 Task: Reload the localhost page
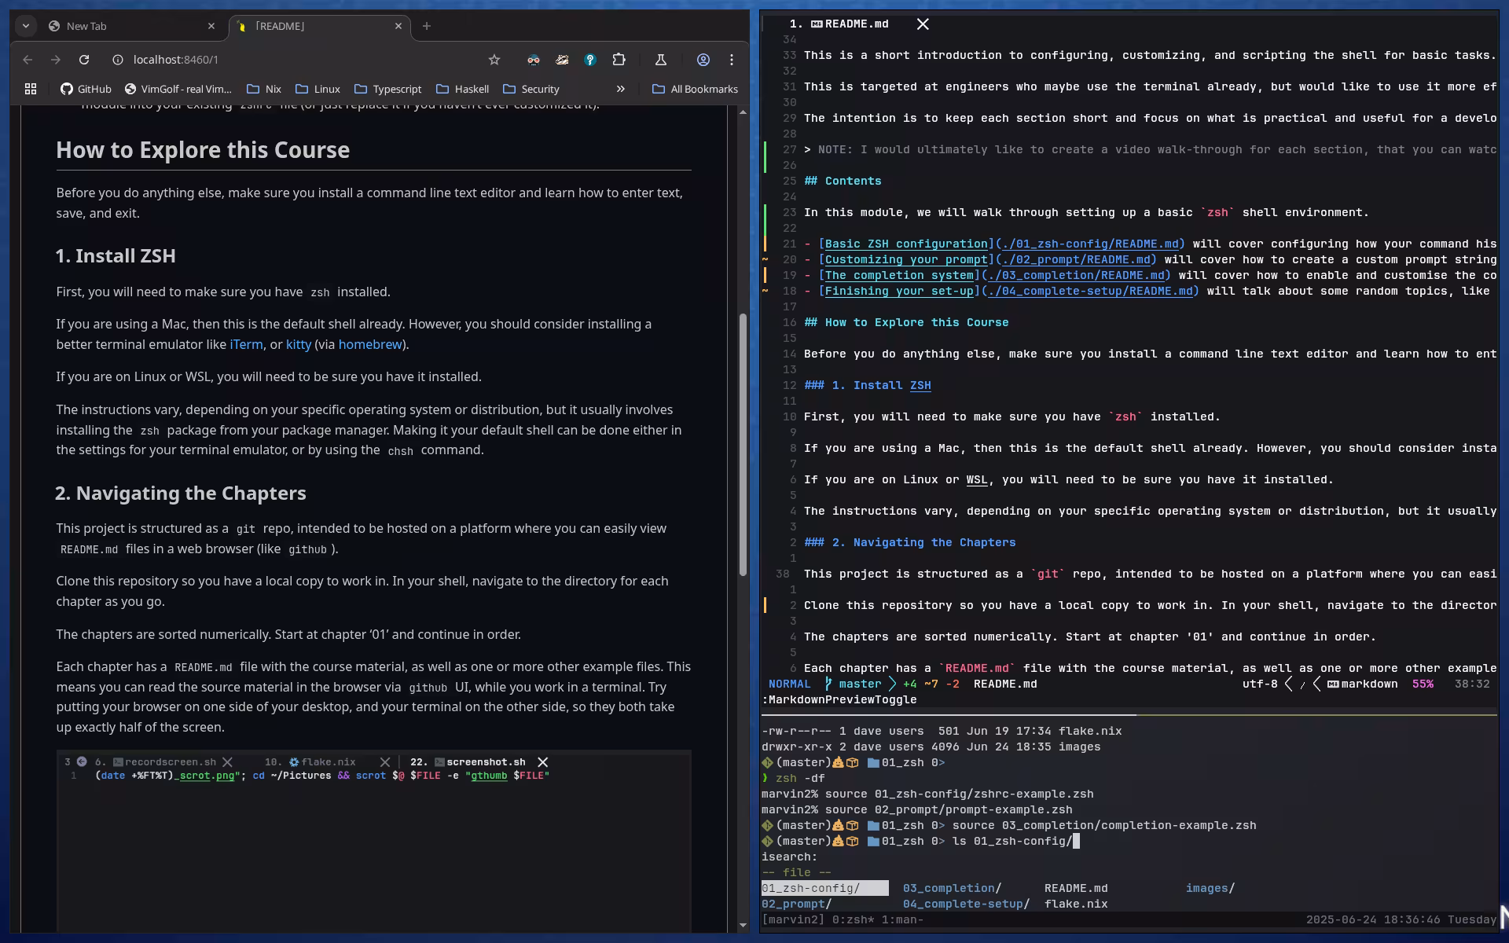tap(84, 60)
